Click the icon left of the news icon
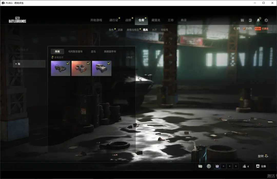The height and width of the screenshot is (179, 277). tap(242, 20)
